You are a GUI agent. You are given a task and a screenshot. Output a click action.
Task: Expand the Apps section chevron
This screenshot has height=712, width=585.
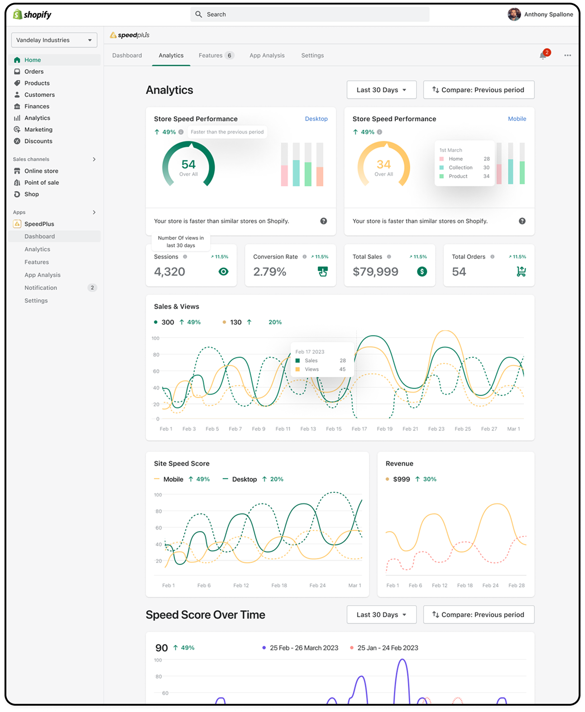coord(94,212)
